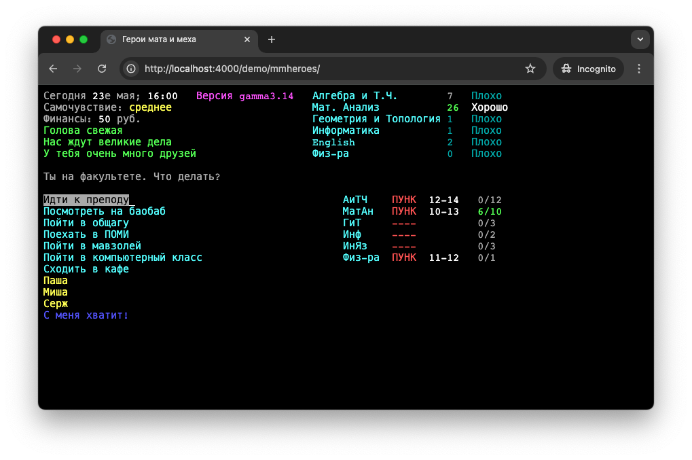Select menu option Идти к преподу
The width and height of the screenshot is (692, 460).
pos(86,200)
